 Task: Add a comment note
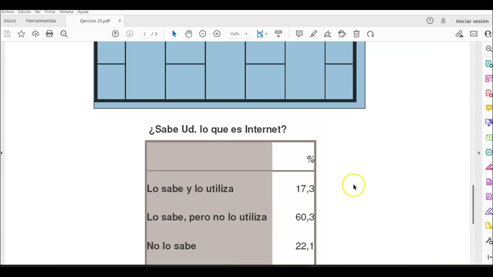(299, 34)
